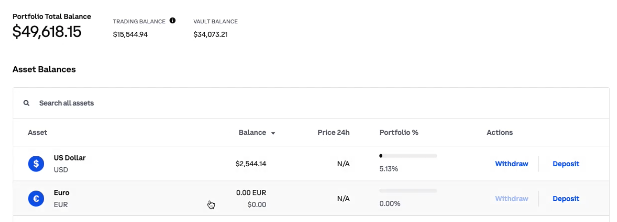The image size is (617, 222).
Task: Select the Euro asset name
Action: pos(61,193)
